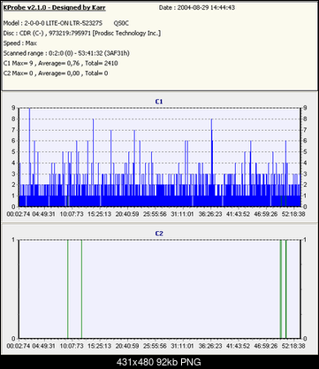Click 15:25:13 label under C1 chart
The width and height of the screenshot is (319, 369).
click(99, 214)
